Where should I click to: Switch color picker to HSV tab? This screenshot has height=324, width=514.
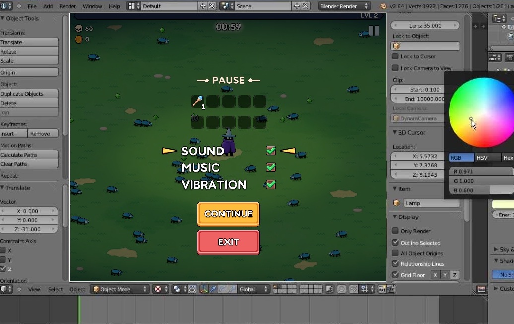(x=487, y=158)
